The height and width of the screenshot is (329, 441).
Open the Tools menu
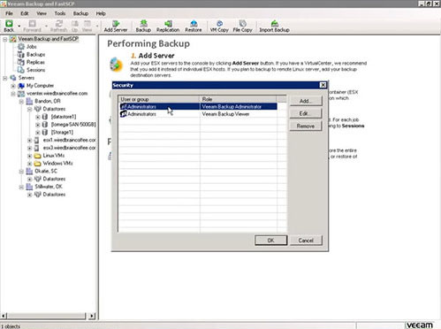click(60, 13)
